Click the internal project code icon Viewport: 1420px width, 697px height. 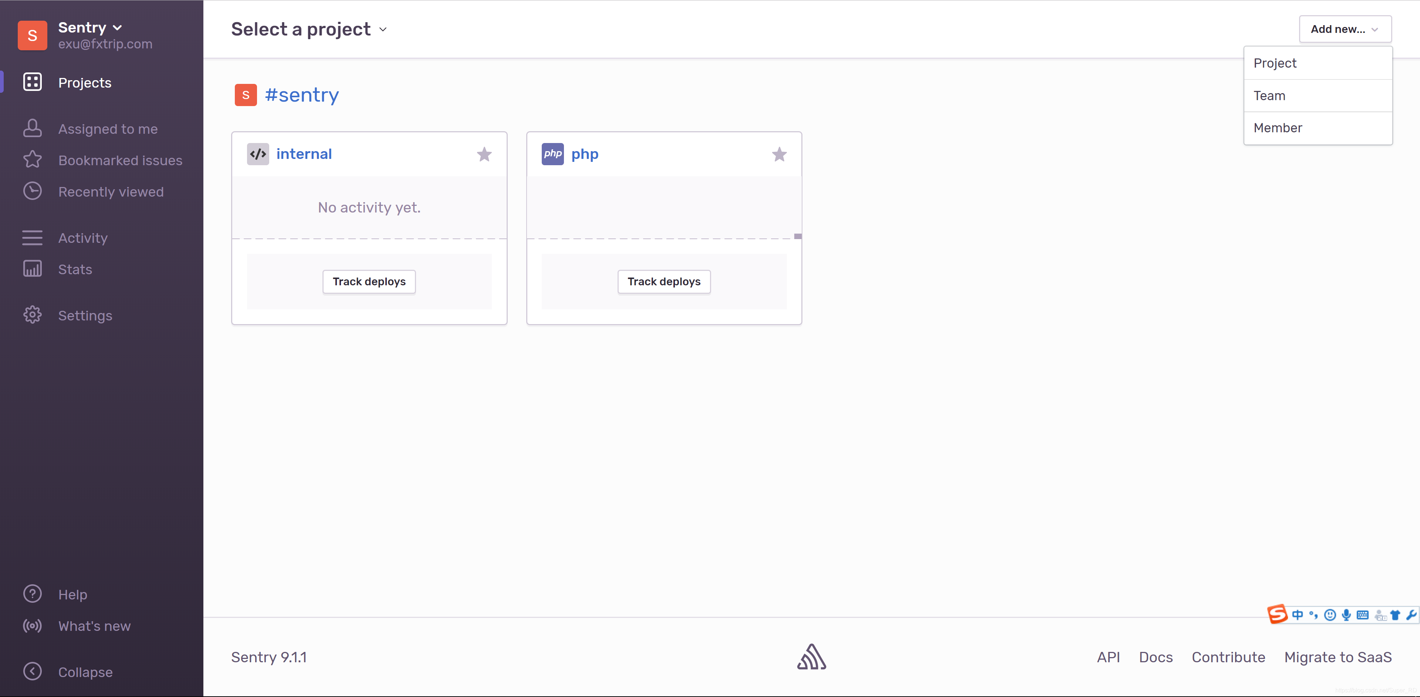[258, 154]
